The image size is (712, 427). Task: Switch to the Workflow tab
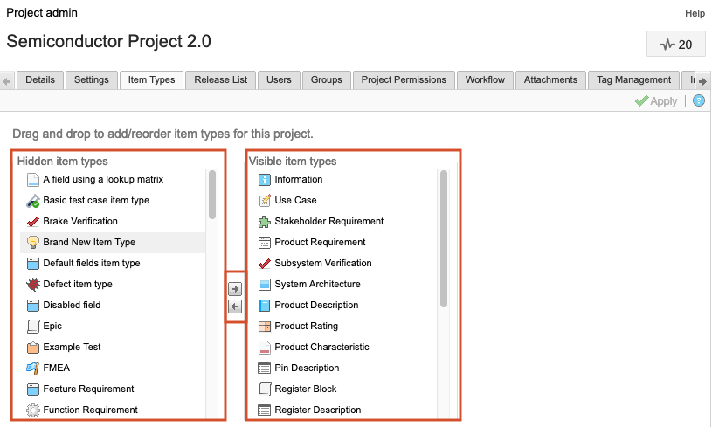point(485,79)
